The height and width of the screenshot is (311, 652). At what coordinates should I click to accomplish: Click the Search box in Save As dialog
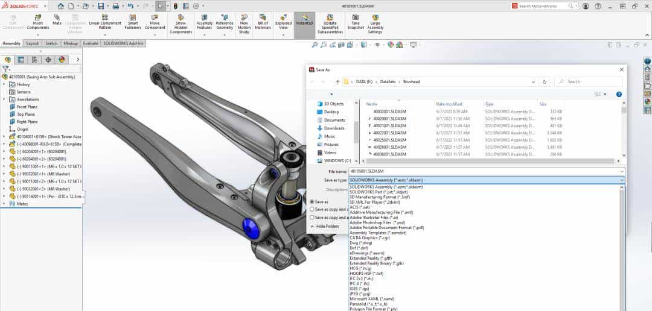[589, 82]
